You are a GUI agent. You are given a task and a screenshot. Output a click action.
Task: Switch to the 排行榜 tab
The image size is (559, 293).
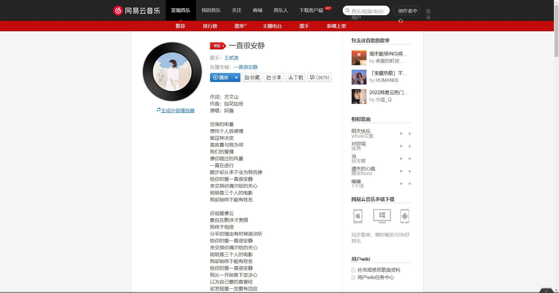tap(210, 26)
